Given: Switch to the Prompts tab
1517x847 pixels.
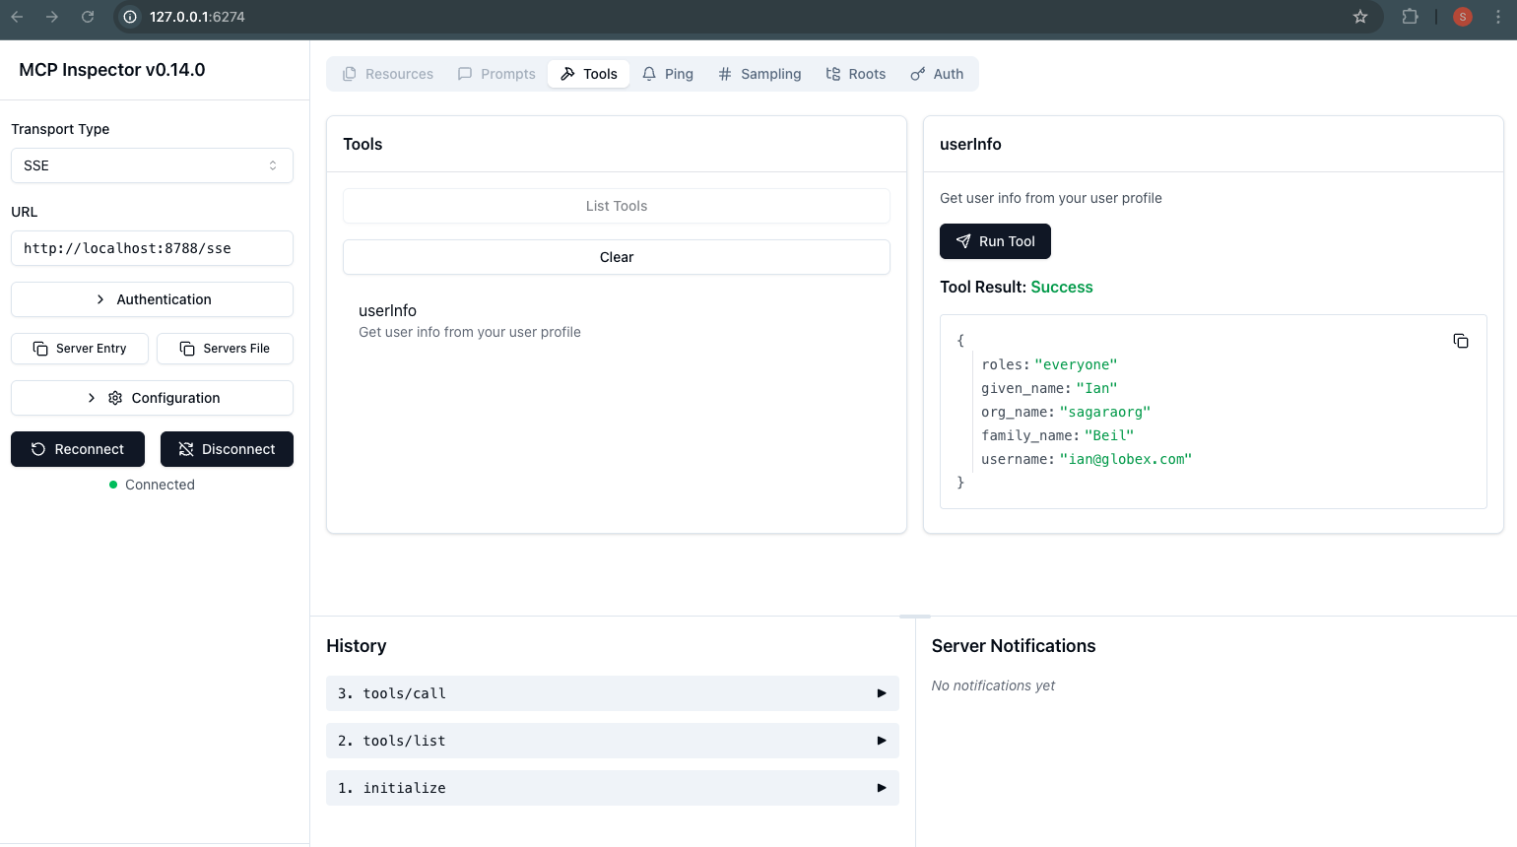Looking at the screenshot, I should 496,74.
